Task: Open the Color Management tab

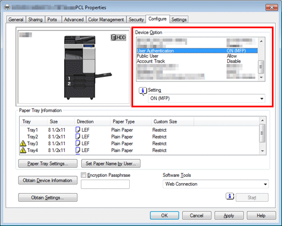Action: pyautogui.click(x=106, y=20)
